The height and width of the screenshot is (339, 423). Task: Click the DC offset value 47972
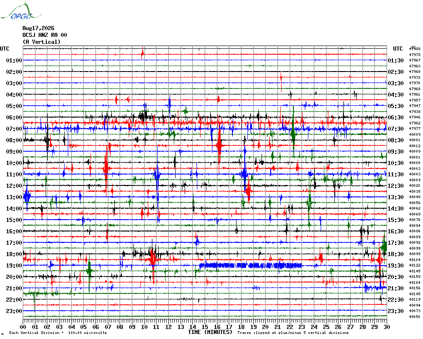pos(415,77)
